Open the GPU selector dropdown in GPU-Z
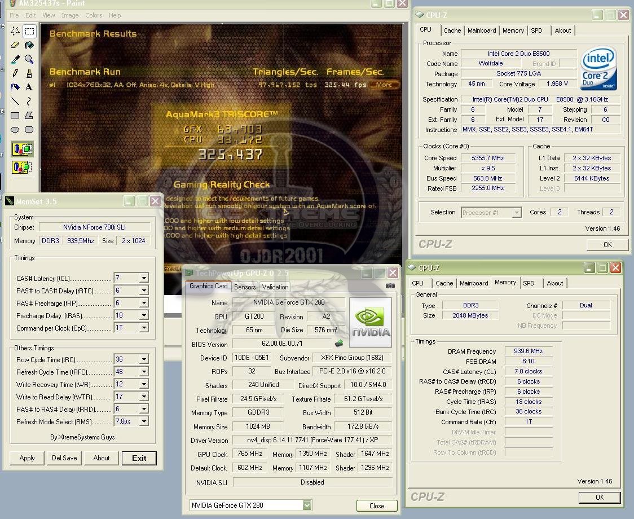Viewport: 634px width, 519px height. point(307,505)
